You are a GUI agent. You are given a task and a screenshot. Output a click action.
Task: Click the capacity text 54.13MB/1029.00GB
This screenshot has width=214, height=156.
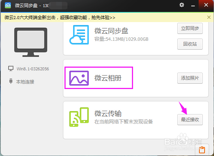pos(121,39)
